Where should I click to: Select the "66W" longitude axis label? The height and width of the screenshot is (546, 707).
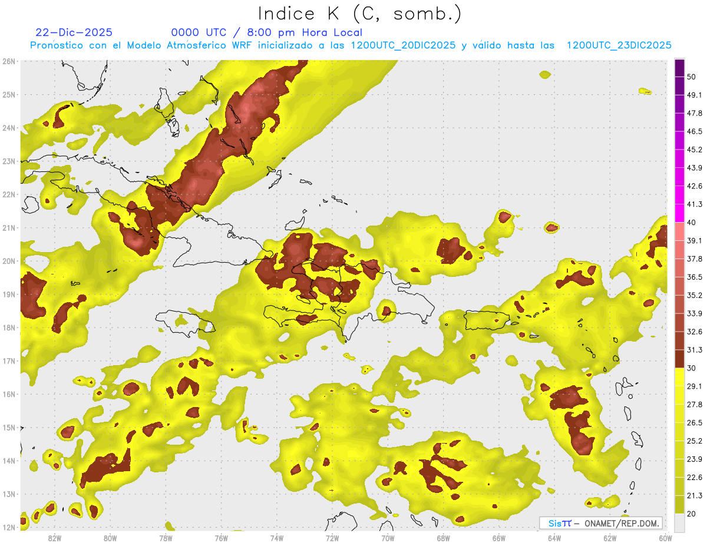[x=499, y=538]
